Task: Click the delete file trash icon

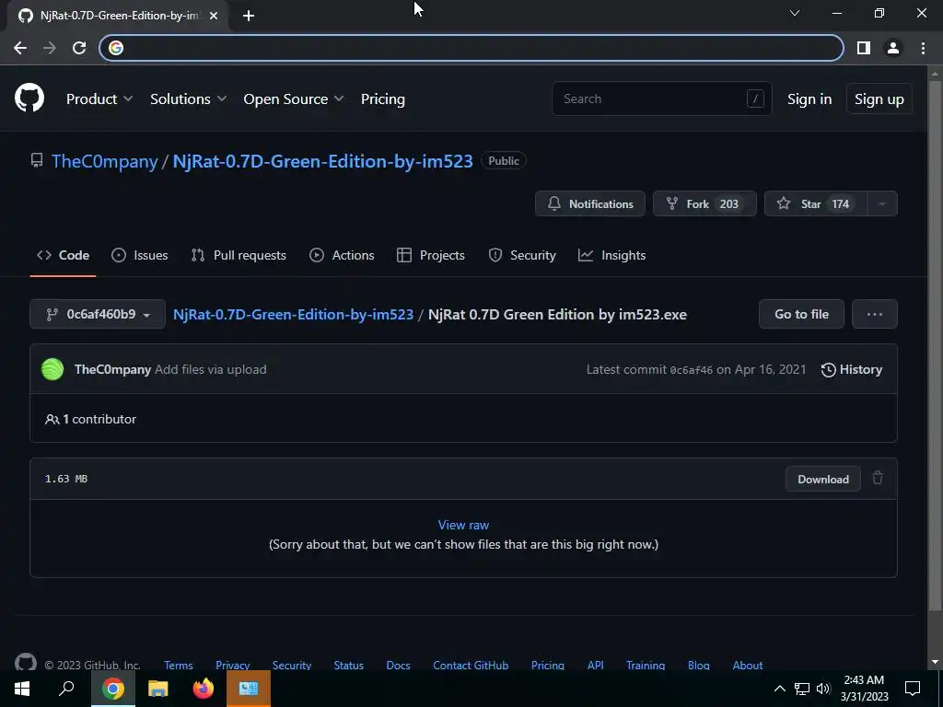Action: coord(878,478)
